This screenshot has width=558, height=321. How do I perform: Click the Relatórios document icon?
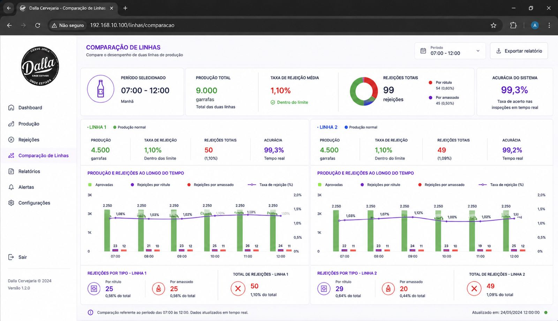[x=11, y=171]
